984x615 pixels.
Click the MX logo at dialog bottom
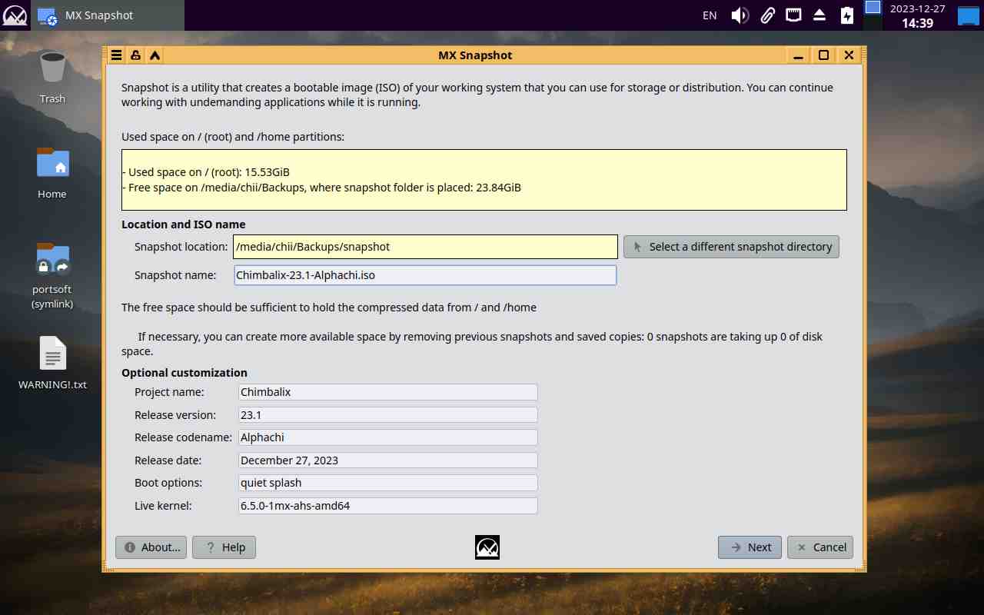tap(487, 547)
